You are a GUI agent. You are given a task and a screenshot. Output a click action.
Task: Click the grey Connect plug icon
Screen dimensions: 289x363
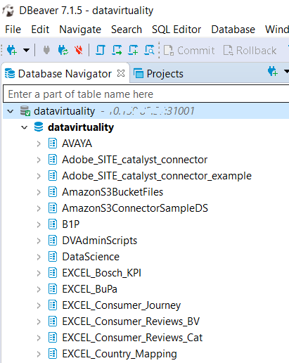tap(46, 50)
